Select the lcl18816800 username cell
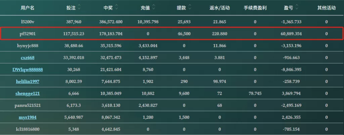344x135 pixels. 28,129
